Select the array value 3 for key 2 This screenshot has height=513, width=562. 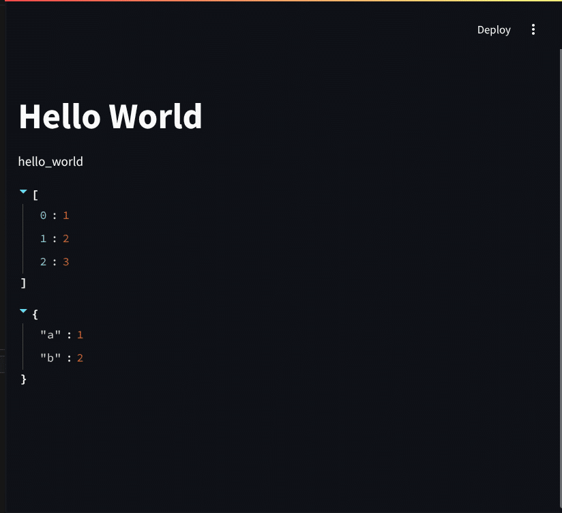pyautogui.click(x=66, y=261)
